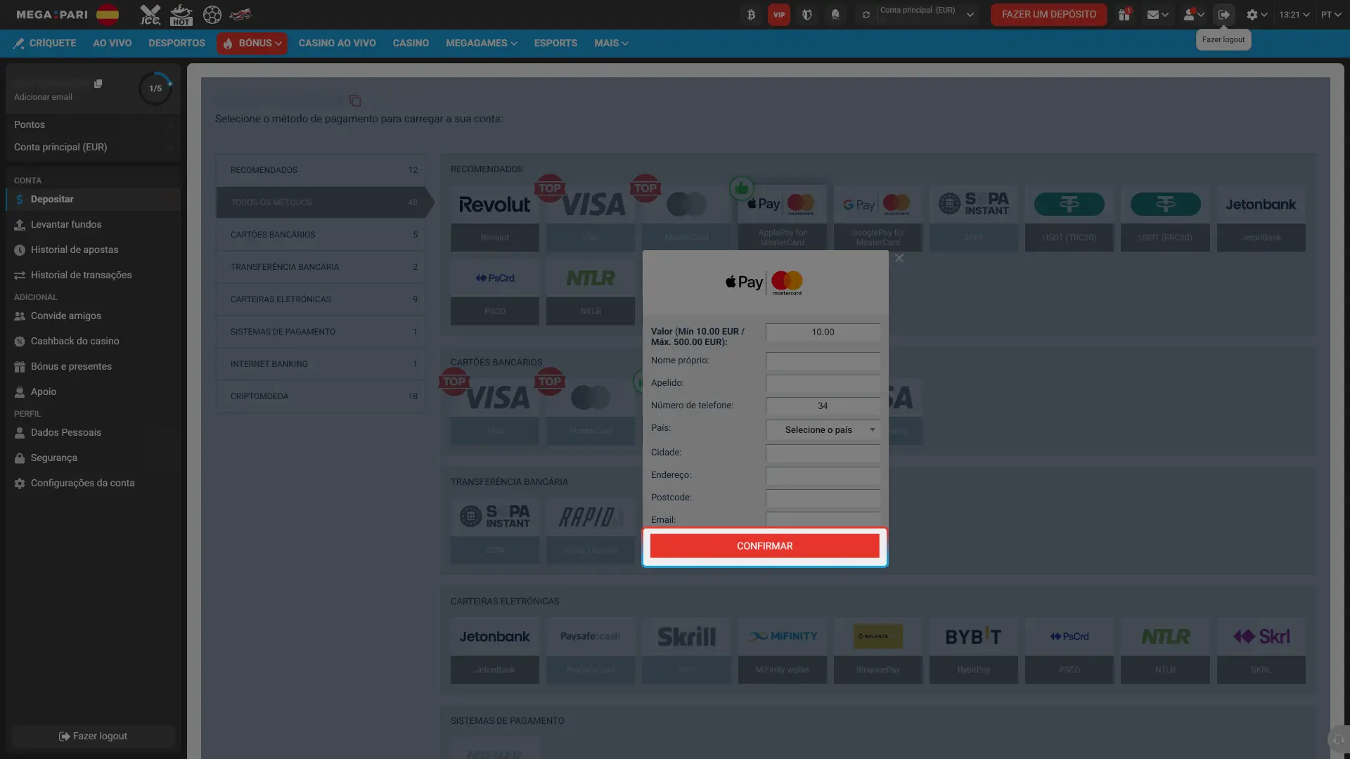Open the Casino ao vivo menu
The width and height of the screenshot is (1350, 759).
(x=337, y=44)
